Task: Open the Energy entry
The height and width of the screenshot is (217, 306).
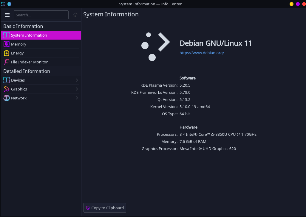Action: pos(41,53)
